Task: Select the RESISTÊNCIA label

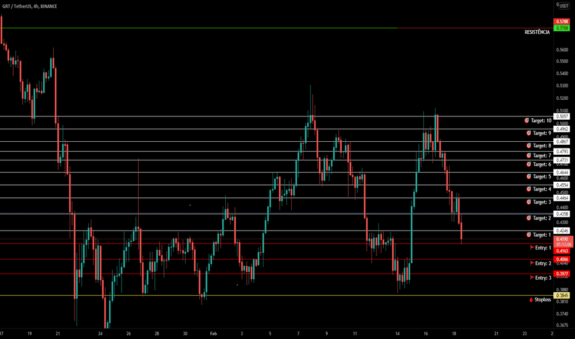Action: [537, 32]
